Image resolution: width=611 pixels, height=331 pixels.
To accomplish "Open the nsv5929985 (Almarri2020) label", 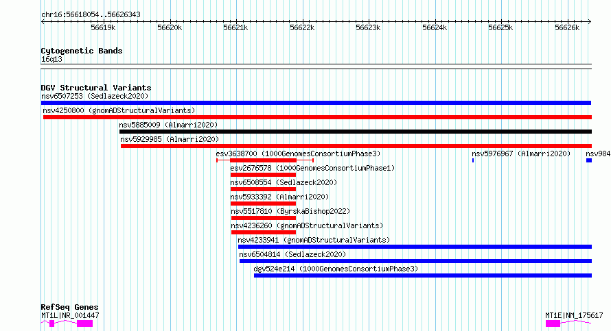I will click(170, 139).
